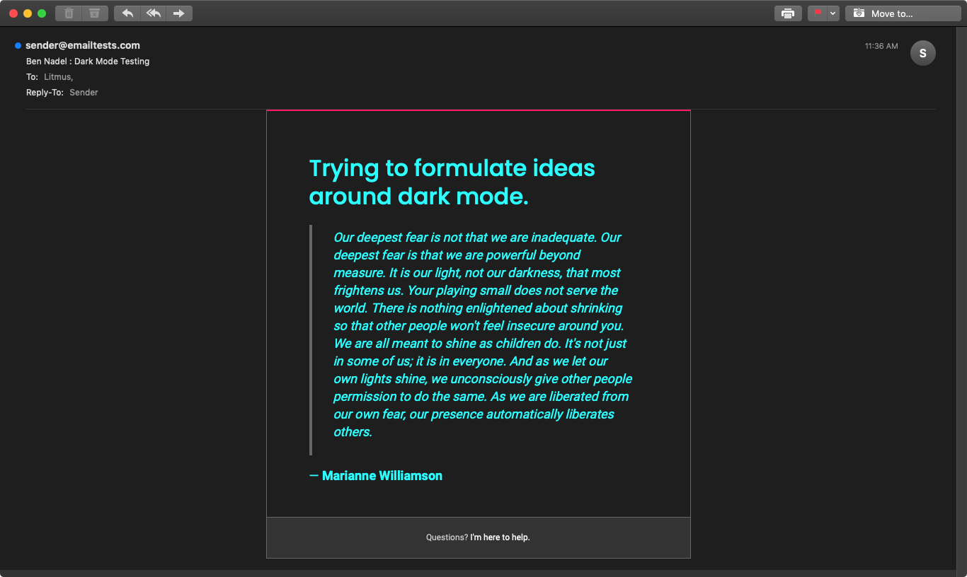This screenshot has width=967, height=577.
Task: Reply to the sender with single arrow
Action: (x=127, y=13)
